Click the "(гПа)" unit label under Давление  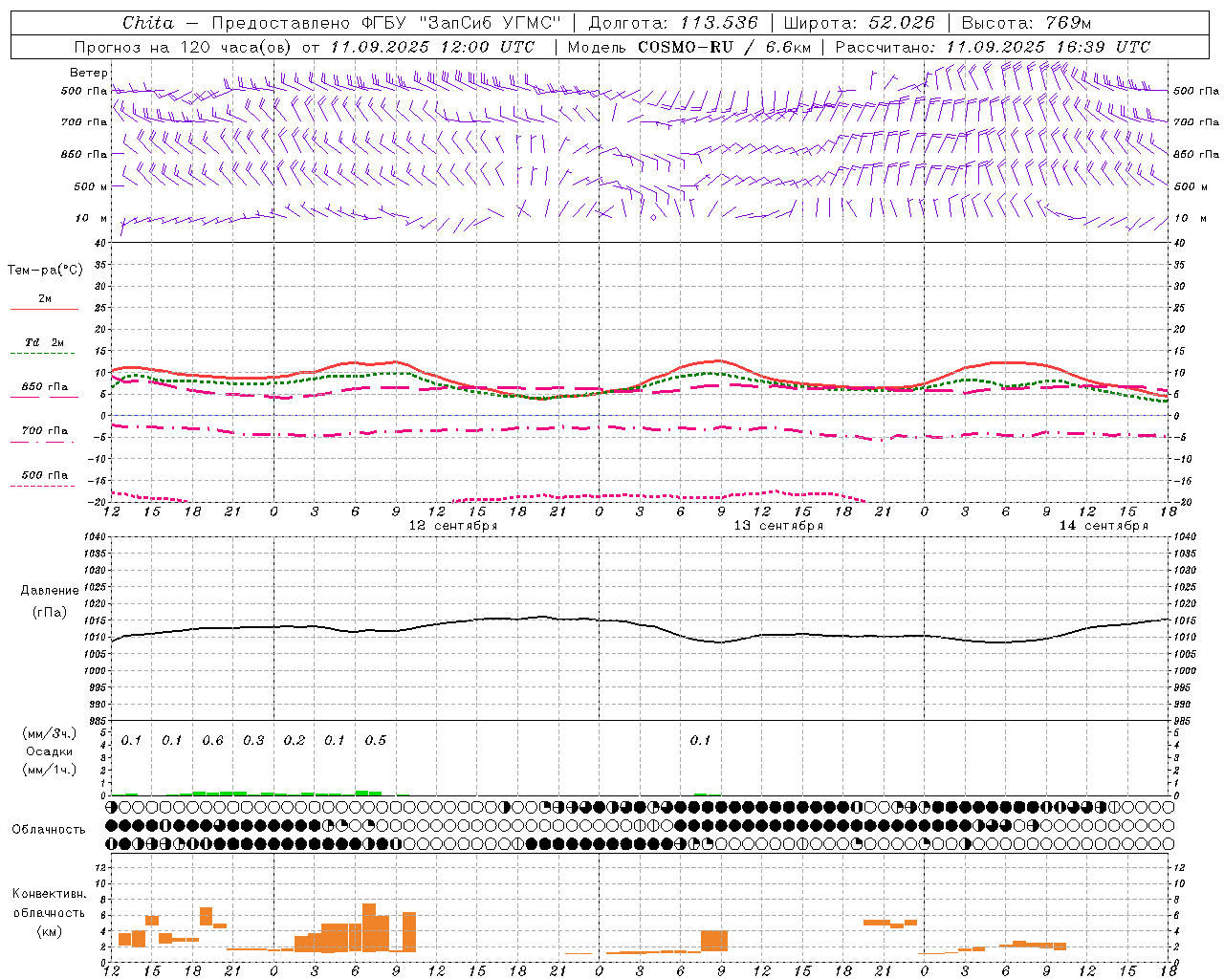[50, 612]
